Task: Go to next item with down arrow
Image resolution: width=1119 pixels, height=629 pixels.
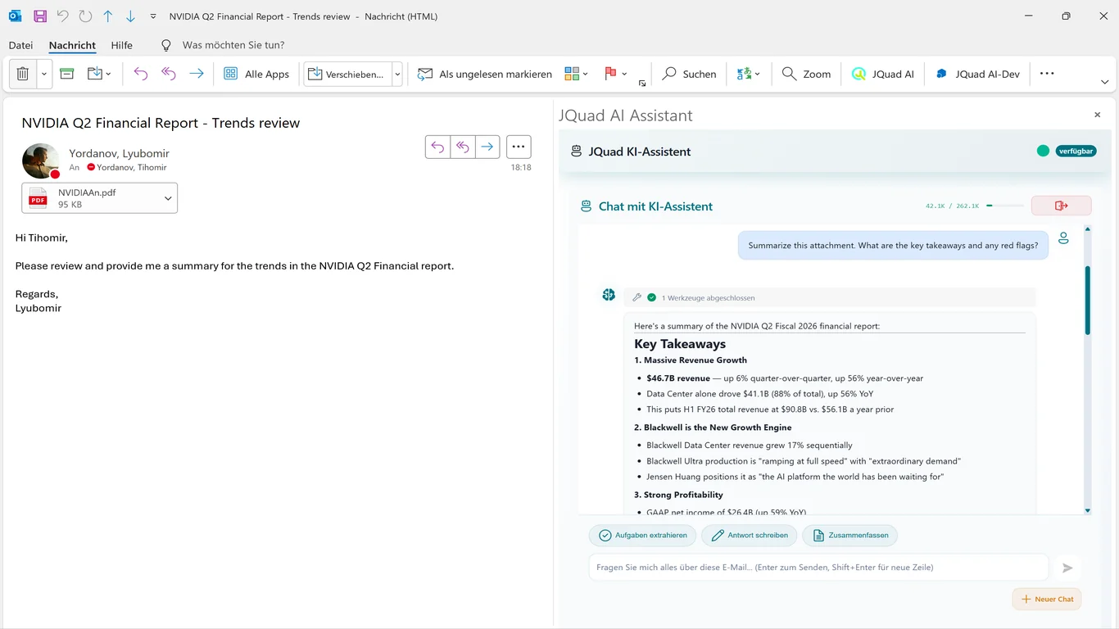Action: tap(131, 16)
